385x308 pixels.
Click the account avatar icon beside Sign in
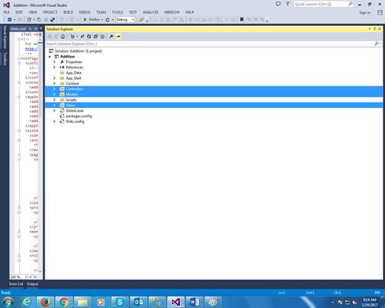tap(379, 12)
